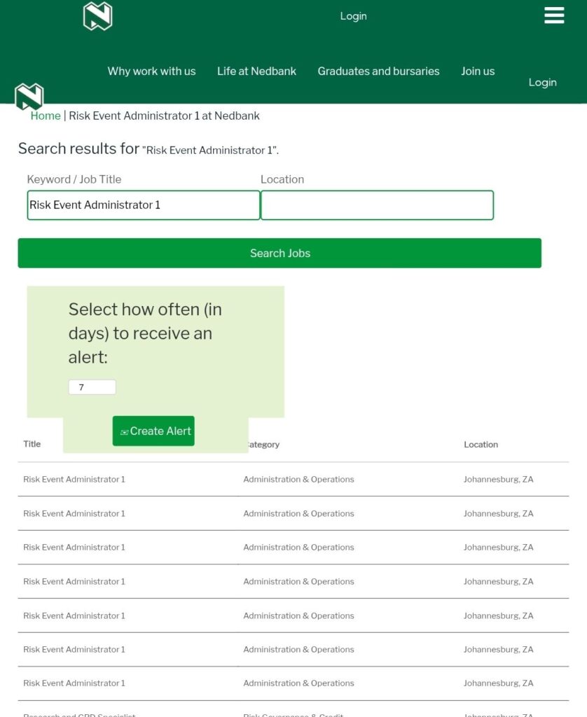Open the Join us menu item
Viewport: 587px width, 717px height.
pos(477,71)
